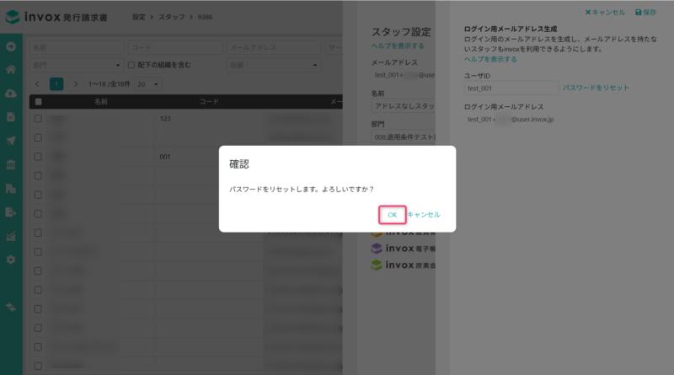The width and height of the screenshot is (674, 375).
Task: Click the 確認 dialog title
Action: coord(239,163)
